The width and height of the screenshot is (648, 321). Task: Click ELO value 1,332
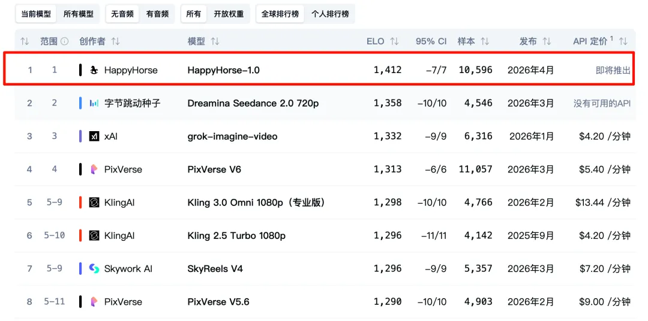coord(388,136)
